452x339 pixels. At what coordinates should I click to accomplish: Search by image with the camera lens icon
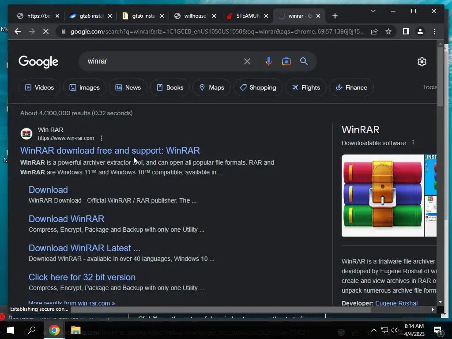(x=286, y=61)
